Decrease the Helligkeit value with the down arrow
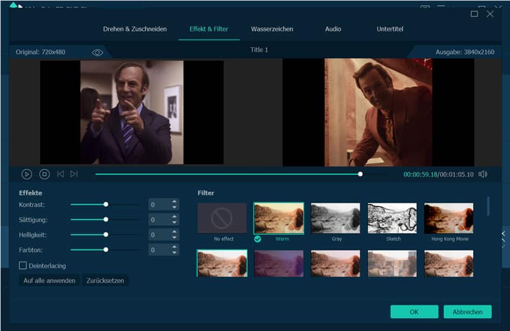 174,237
